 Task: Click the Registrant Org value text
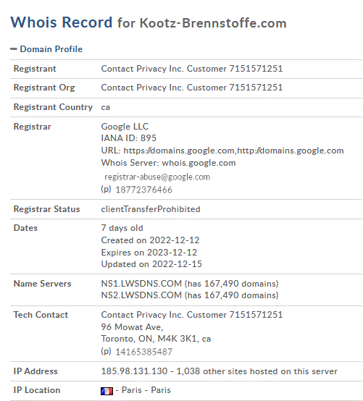[192, 88]
